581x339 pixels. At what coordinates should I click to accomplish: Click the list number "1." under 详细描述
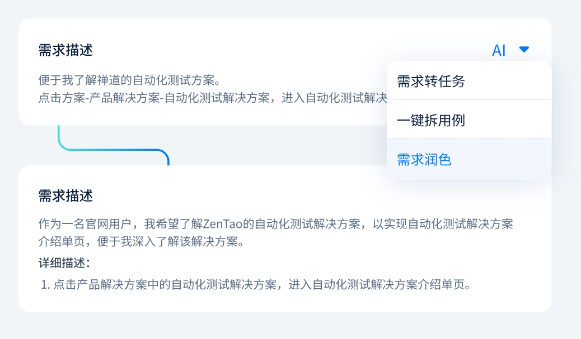pos(46,284)
